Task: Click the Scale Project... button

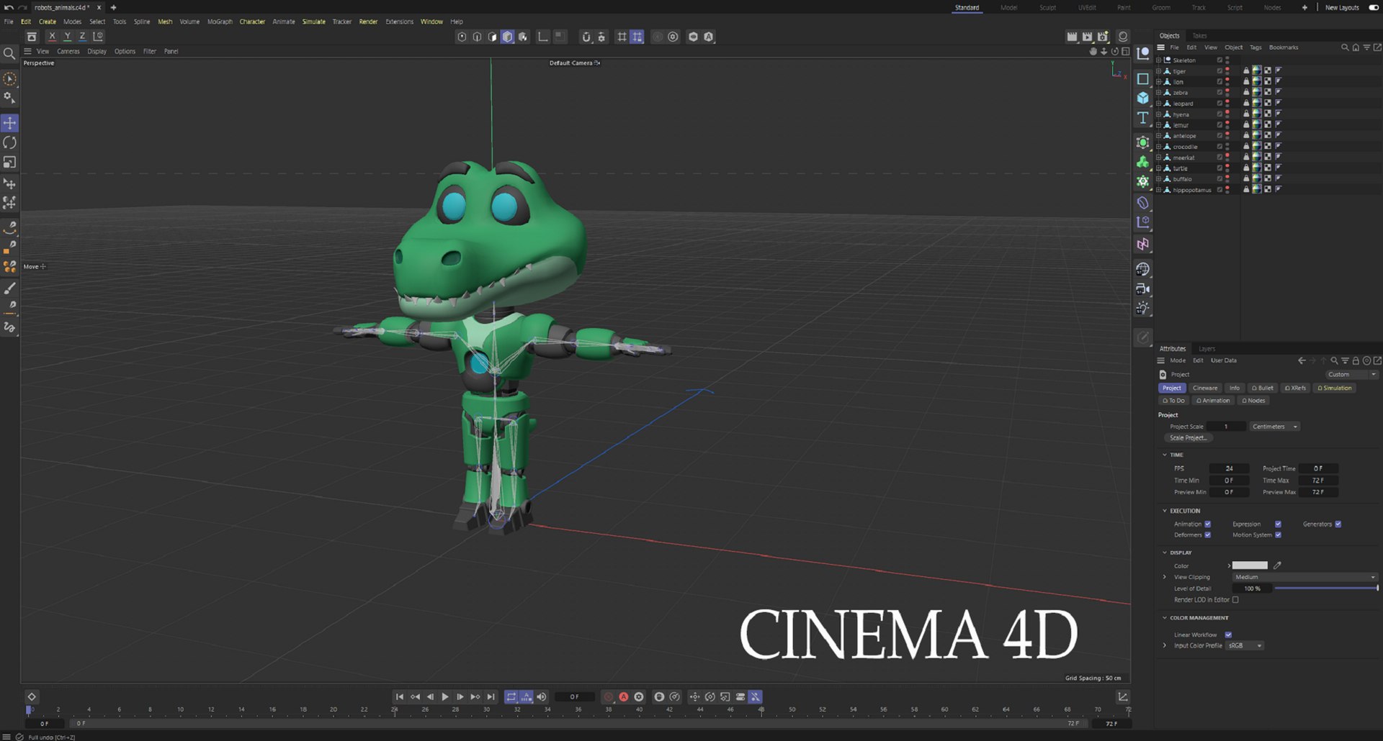Action: point(1187,437)
